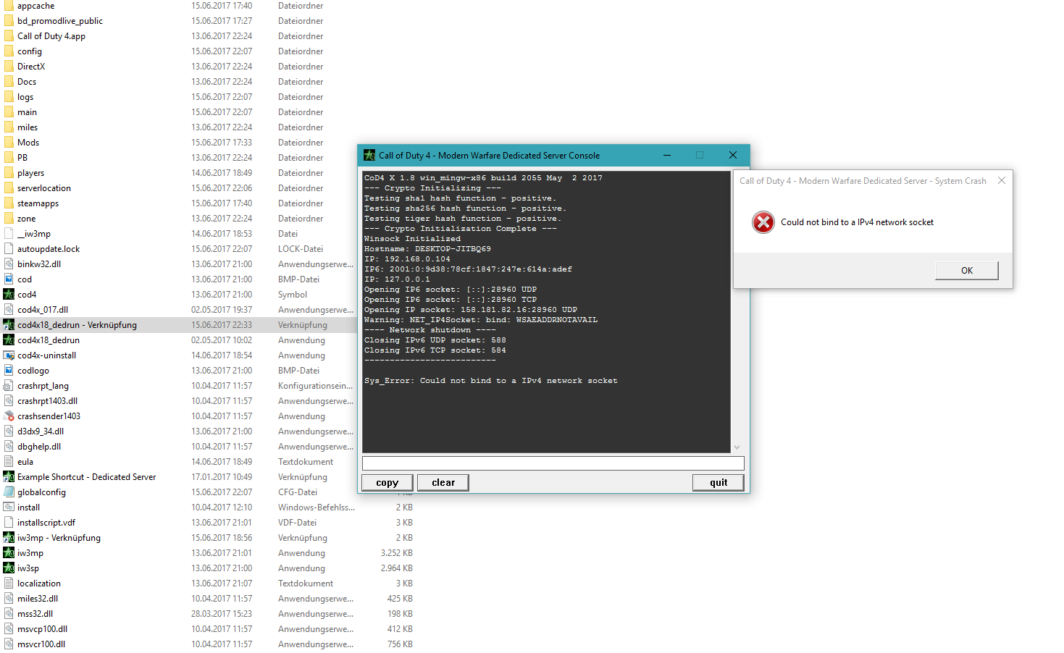The height and width of the screenshot is (653, 1064).
Task: Click the msvcp100.dll file name
Action: coord(43,629)
